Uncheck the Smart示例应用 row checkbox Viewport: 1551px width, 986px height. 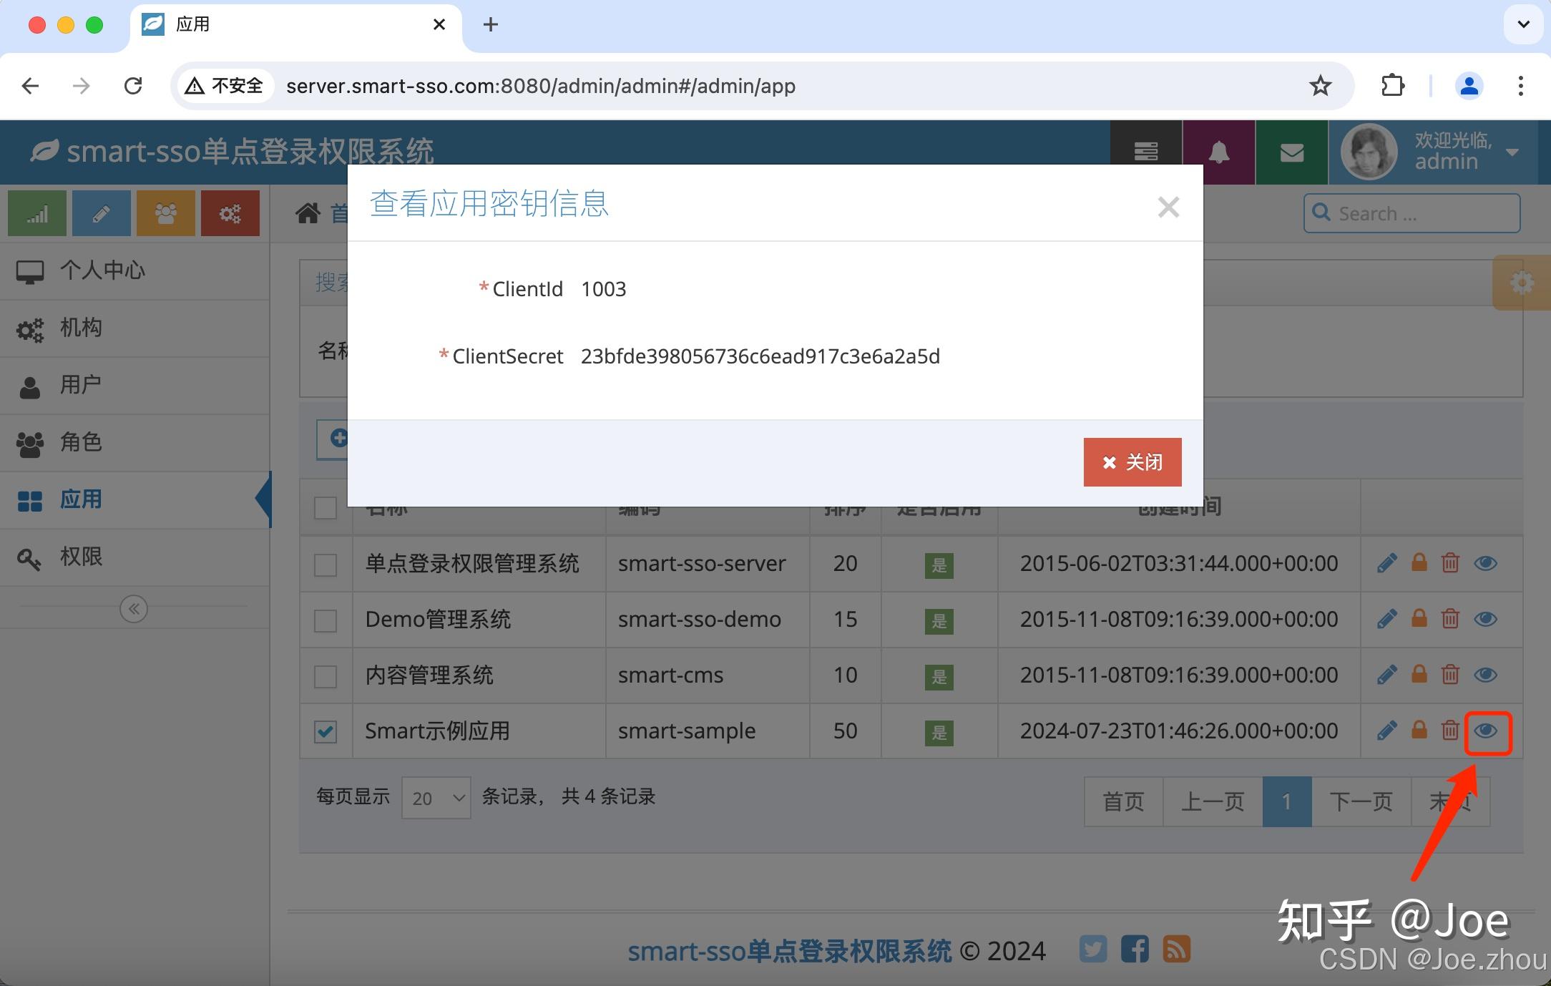326,731
